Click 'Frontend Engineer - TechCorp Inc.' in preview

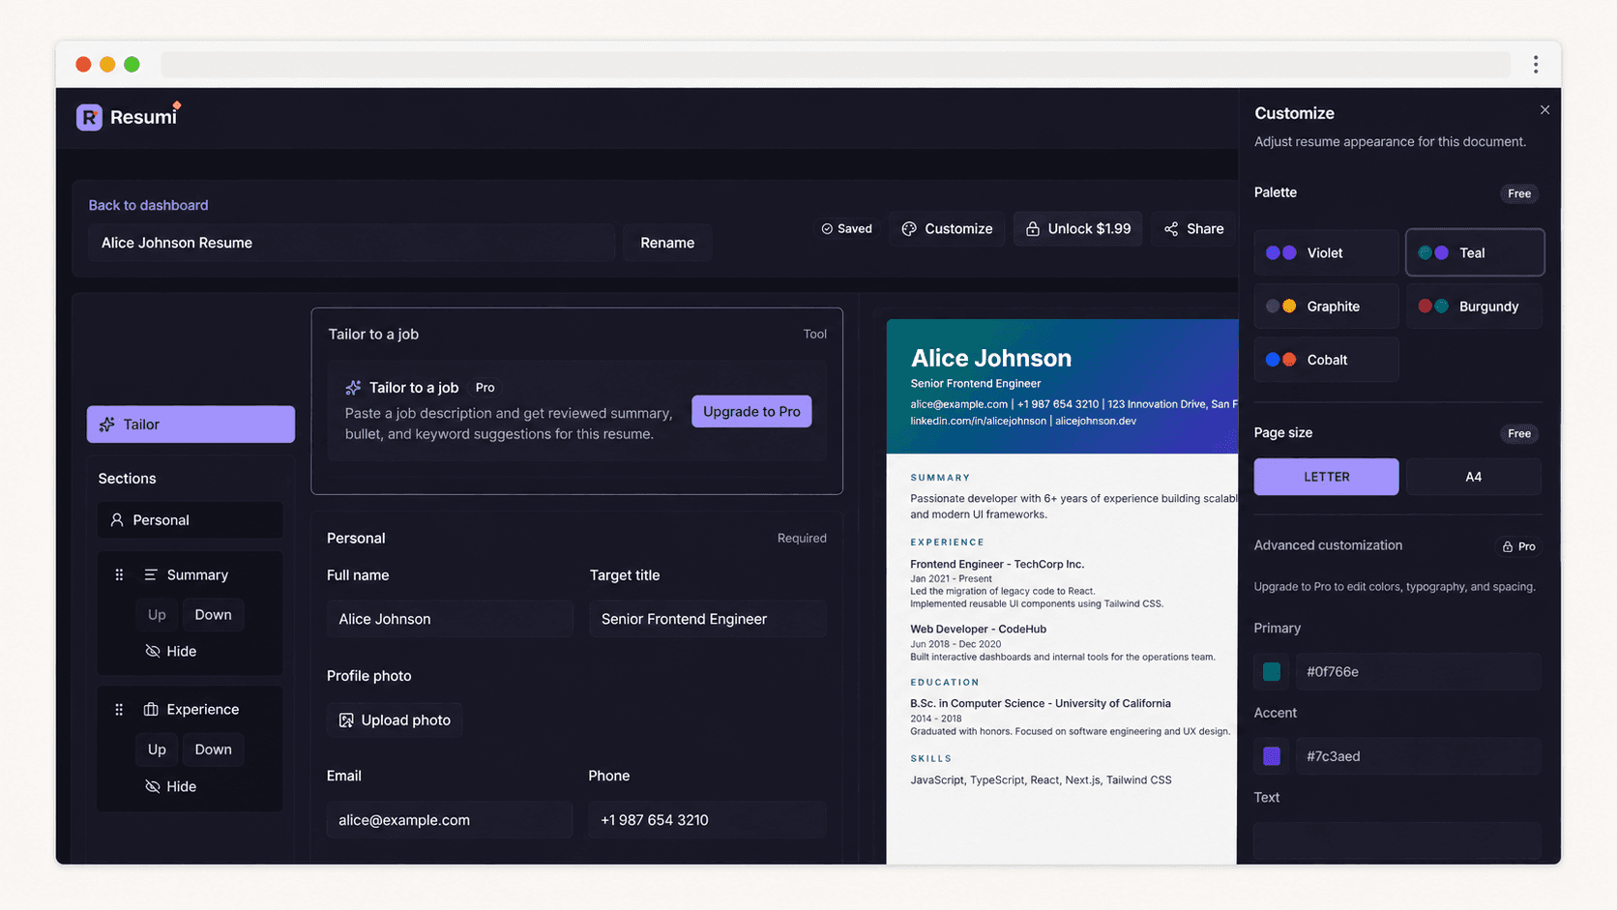[997, 564]
